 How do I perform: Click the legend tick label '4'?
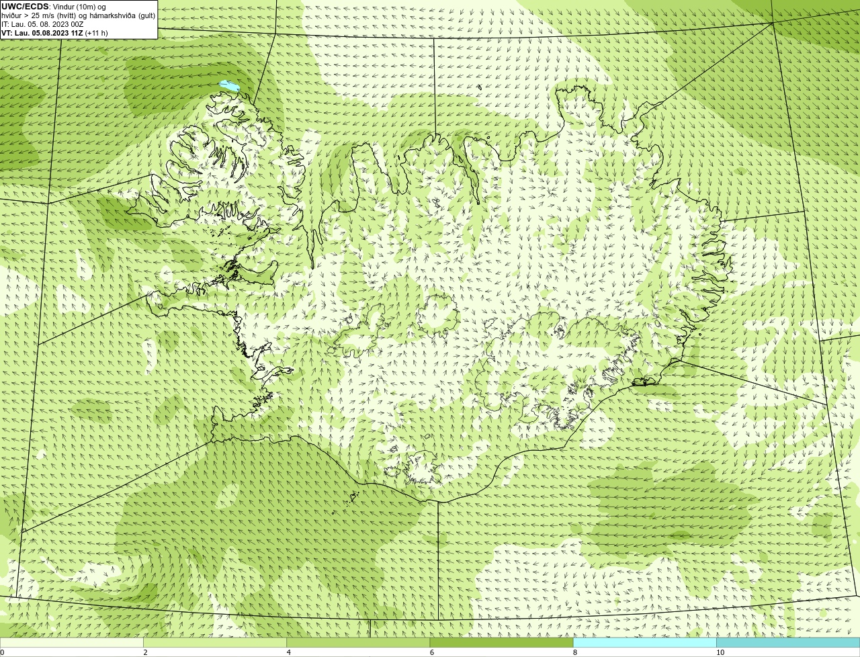(289, 652)
